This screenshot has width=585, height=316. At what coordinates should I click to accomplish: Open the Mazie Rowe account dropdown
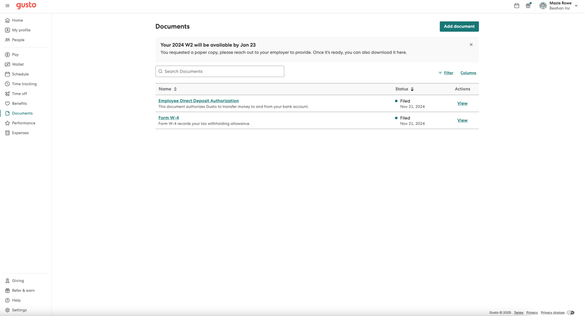(x=559, y=5)
